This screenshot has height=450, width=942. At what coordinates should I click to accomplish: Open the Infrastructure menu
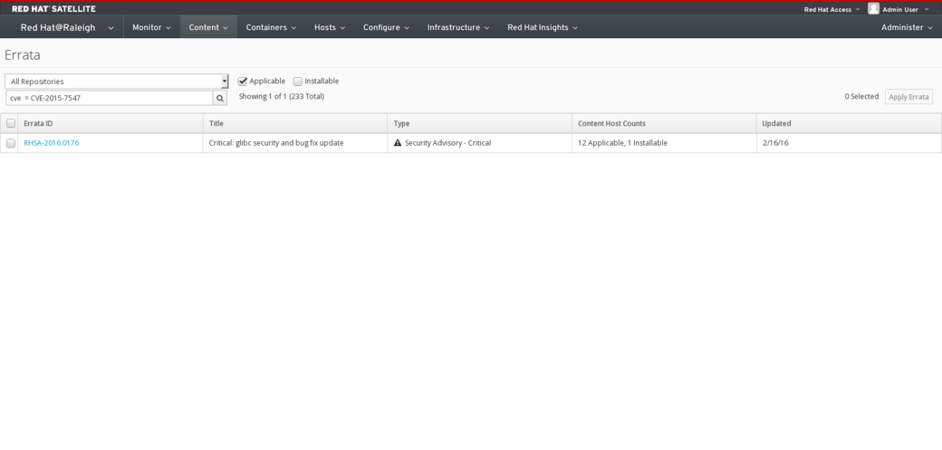tap(457, 28)
